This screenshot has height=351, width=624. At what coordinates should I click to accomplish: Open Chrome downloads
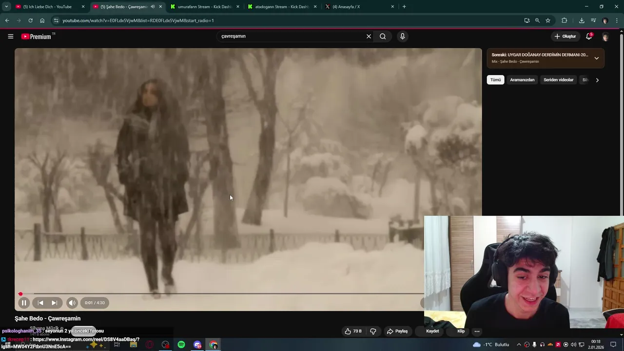[x=582, y=20]
